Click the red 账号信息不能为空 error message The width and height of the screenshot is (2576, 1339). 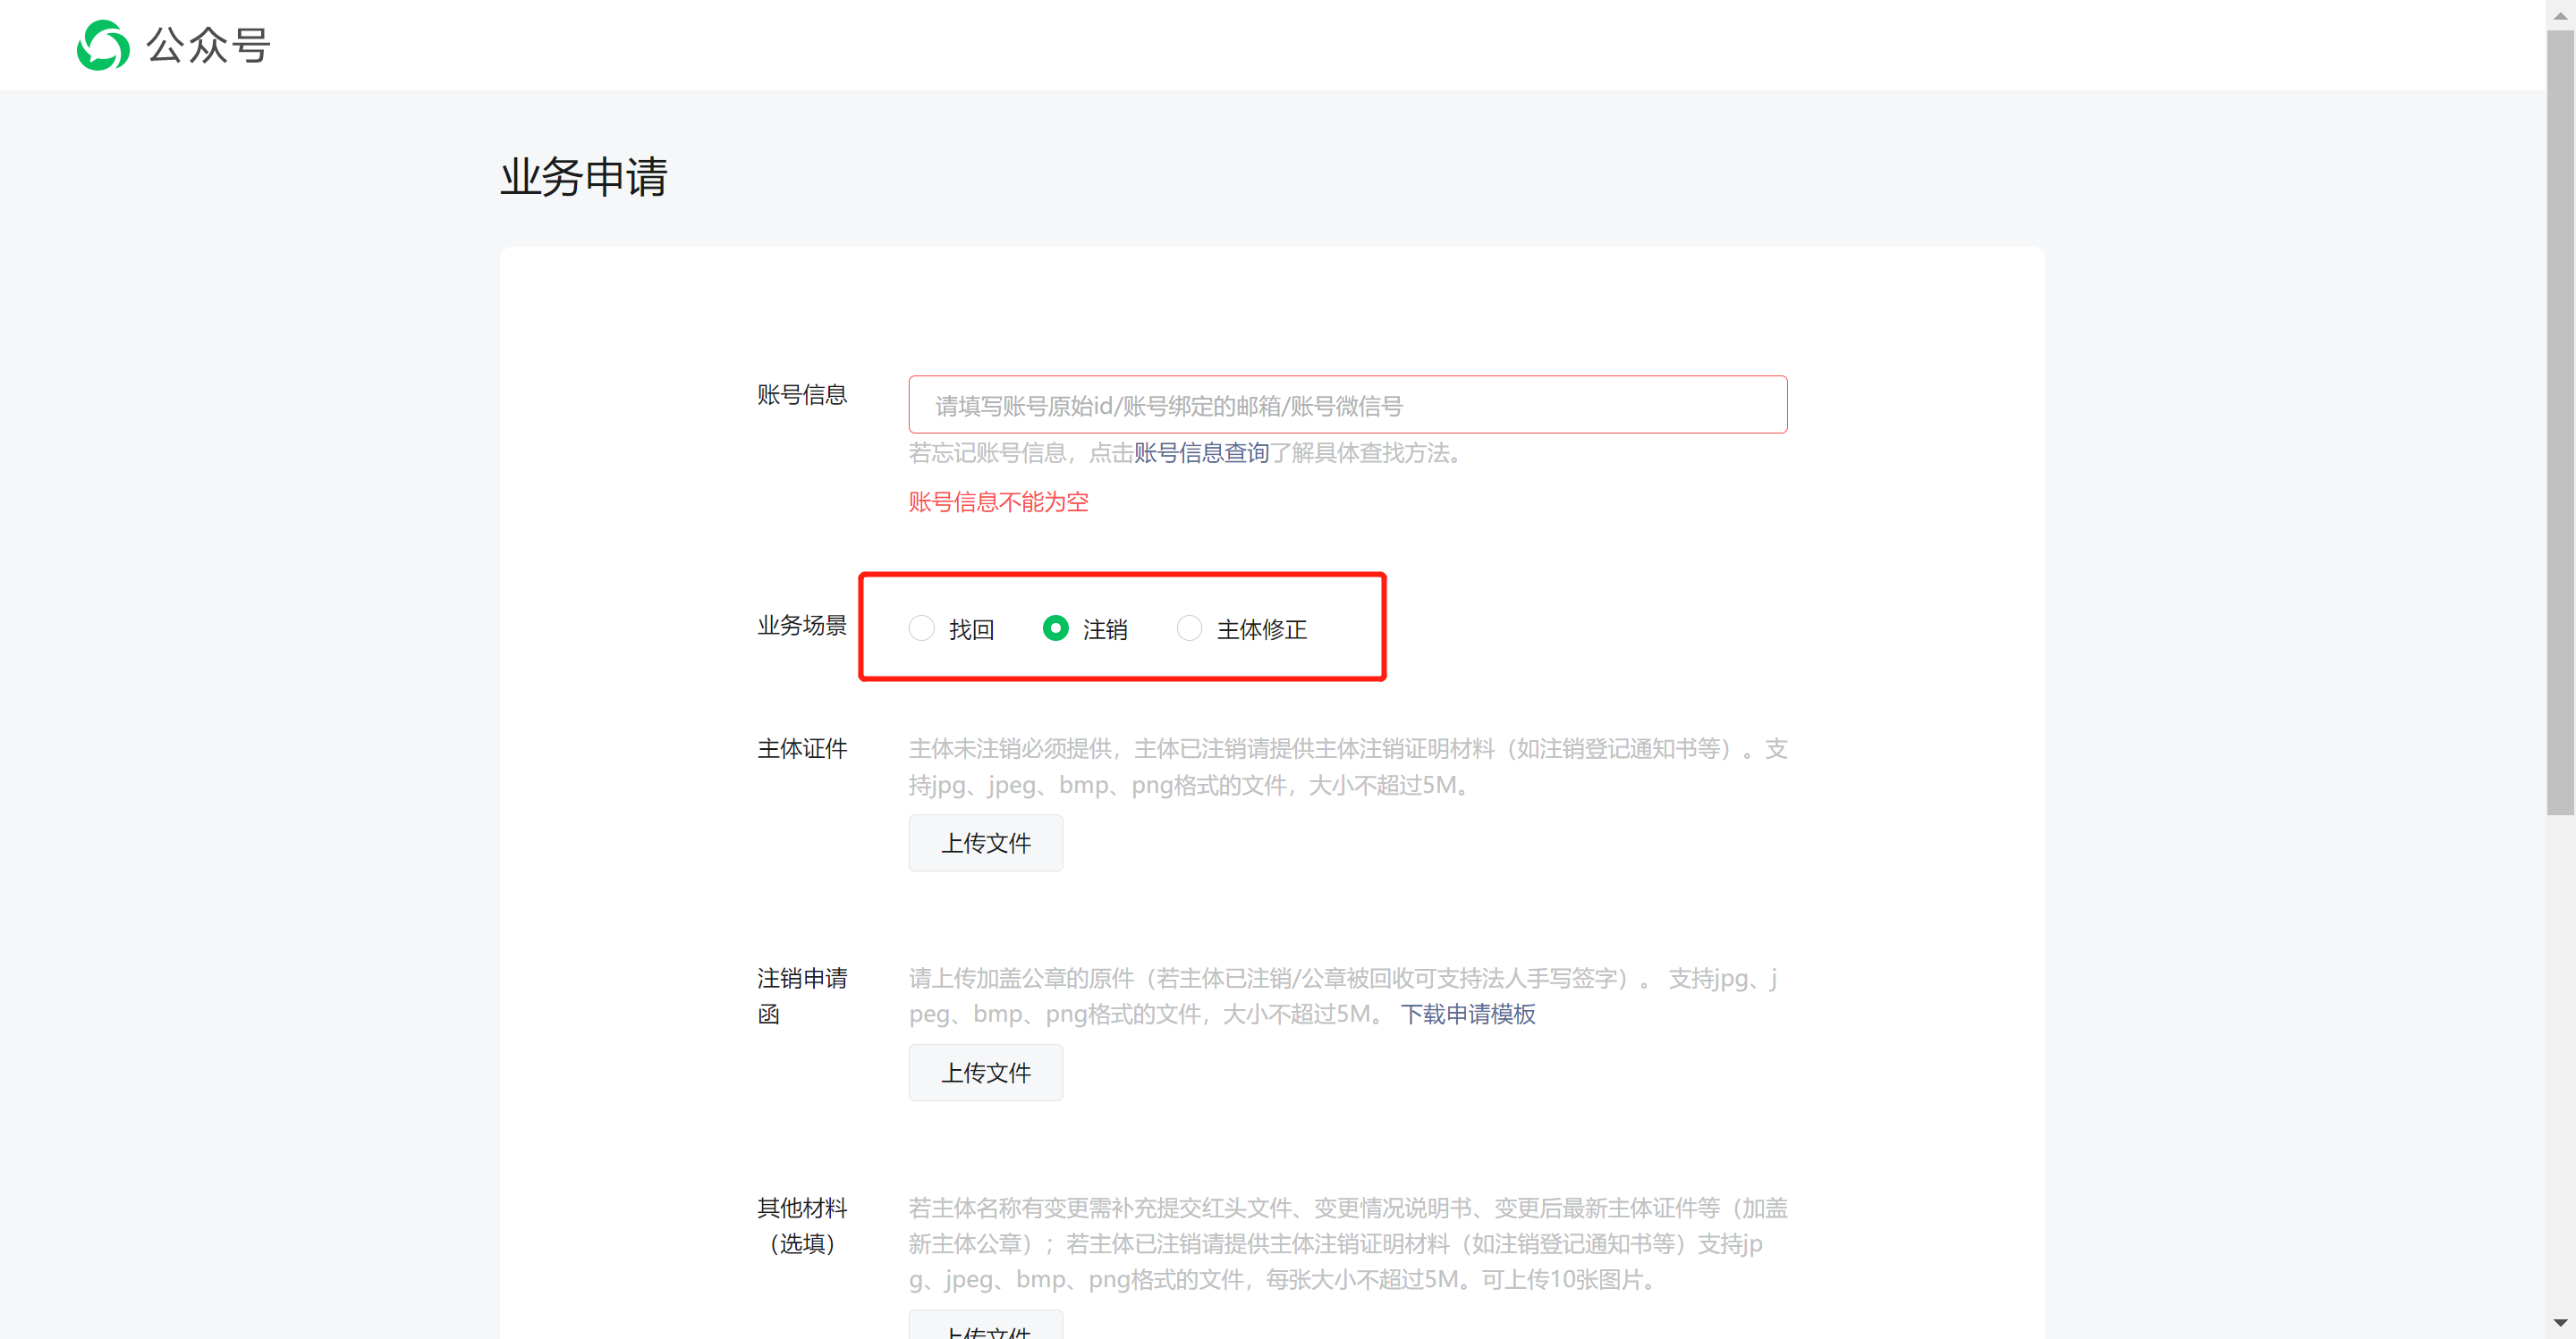998,501
